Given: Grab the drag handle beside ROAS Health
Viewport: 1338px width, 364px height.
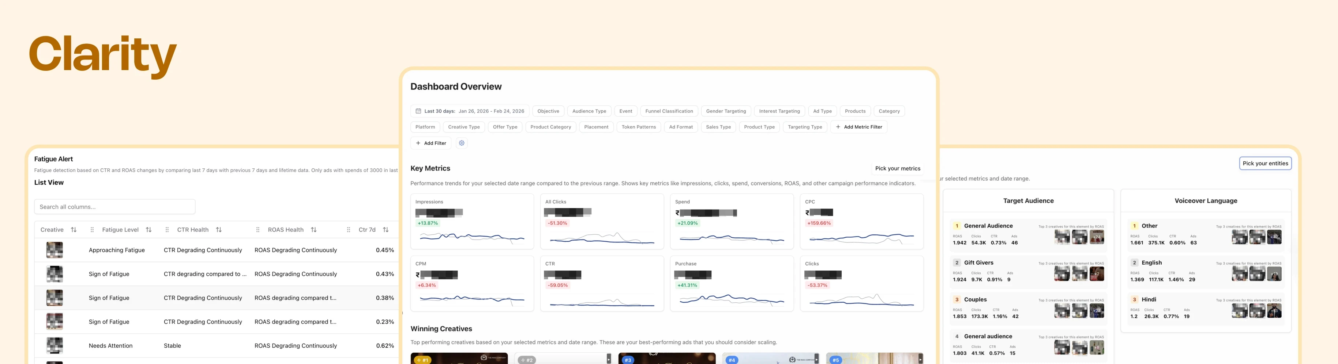Looking at the screenshot, I should coord(258,230).
